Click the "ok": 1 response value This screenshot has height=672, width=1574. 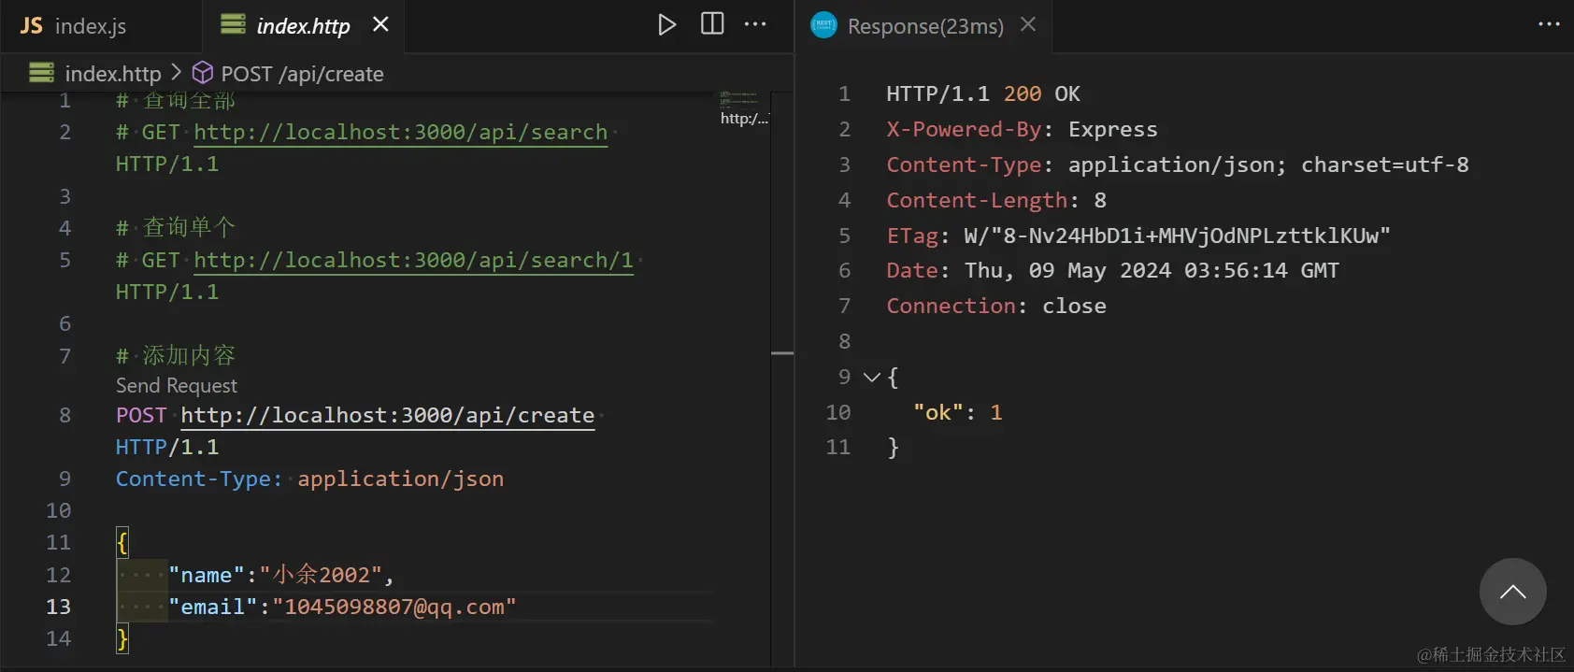pyautogui.click(x=957, y=412)
